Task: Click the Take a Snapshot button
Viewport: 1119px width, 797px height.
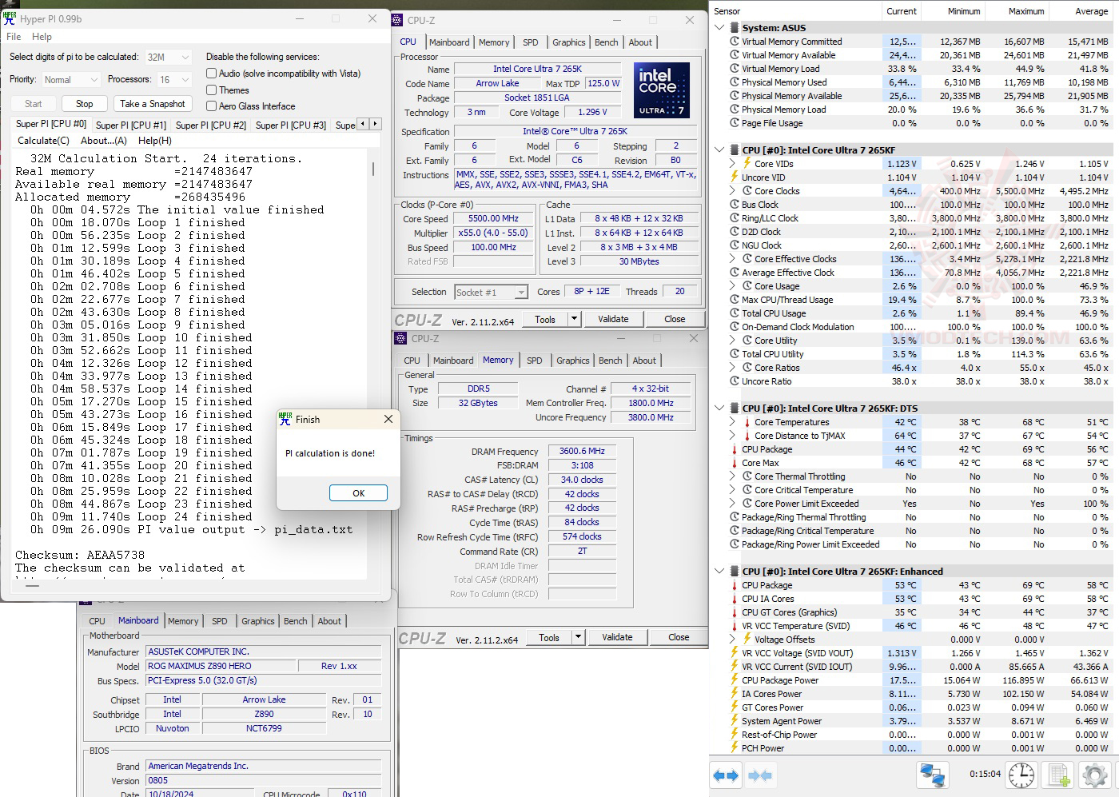Action: 153,104
